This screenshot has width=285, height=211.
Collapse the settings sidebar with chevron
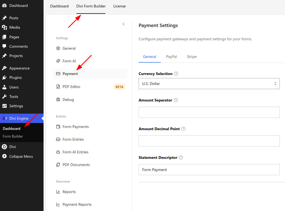click(x=123, y=24)
